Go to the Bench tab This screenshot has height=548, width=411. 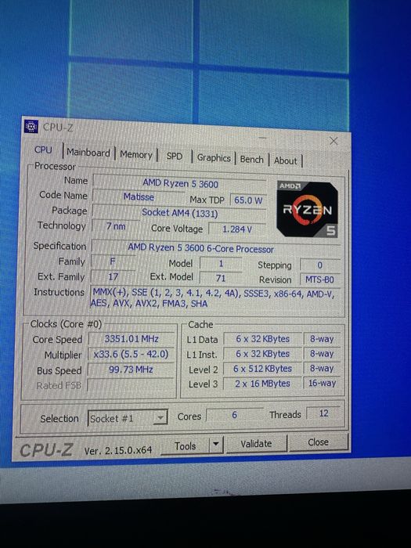pyautogui.click(x=251, y=160)
